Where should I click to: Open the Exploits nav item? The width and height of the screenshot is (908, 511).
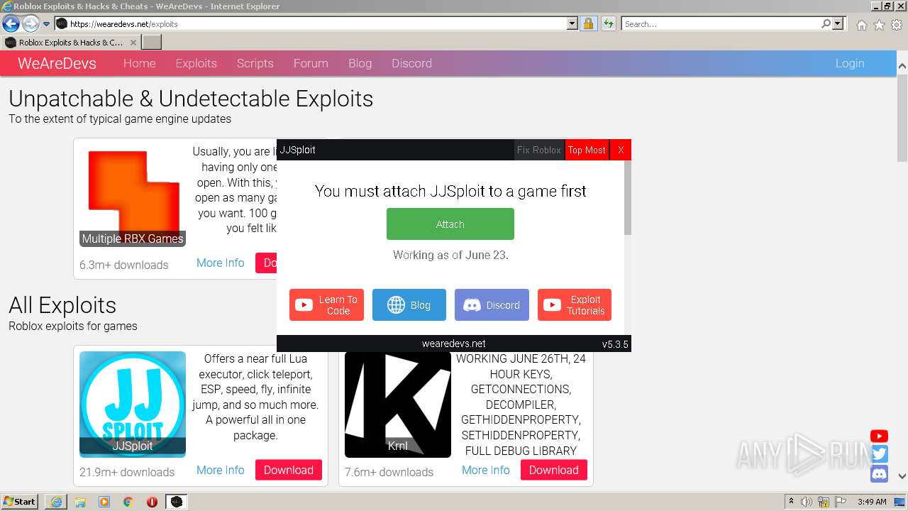pos(196,63)
